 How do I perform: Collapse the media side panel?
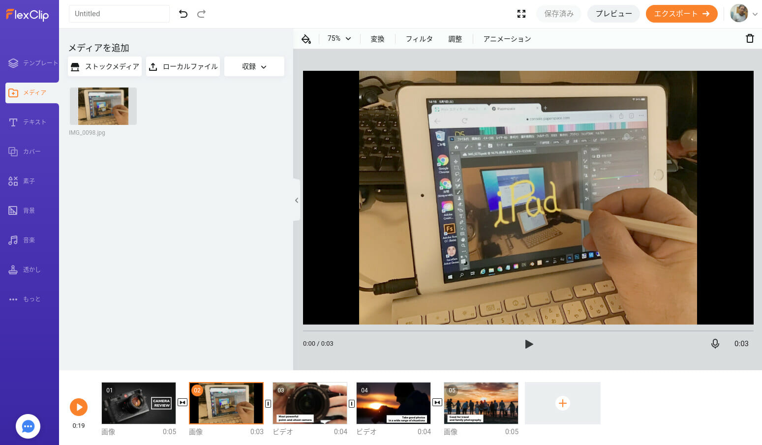click(297, 200)
